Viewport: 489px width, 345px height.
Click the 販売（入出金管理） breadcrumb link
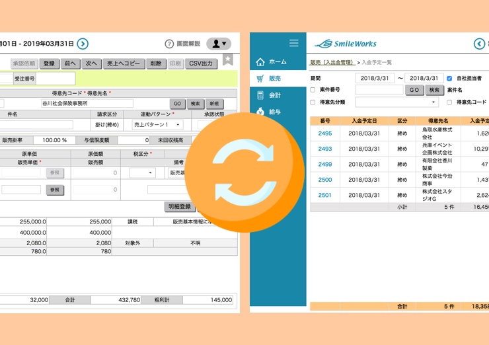point(332,62)
